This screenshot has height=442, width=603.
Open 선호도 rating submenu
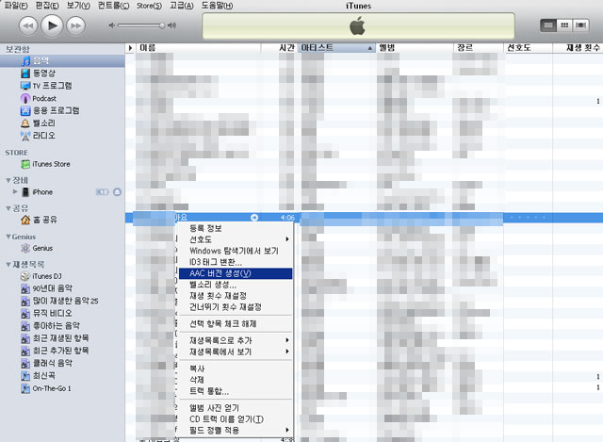pos(236,239)
